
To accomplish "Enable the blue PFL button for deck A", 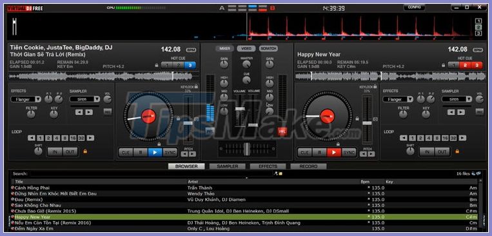I will pyautogui.click(x=210, y=132).
